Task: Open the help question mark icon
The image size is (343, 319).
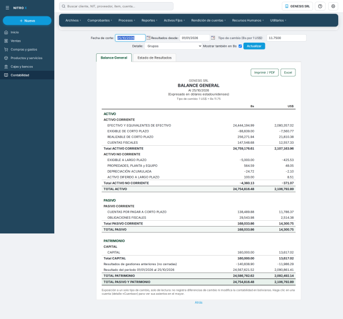Action: coord(320,6)
